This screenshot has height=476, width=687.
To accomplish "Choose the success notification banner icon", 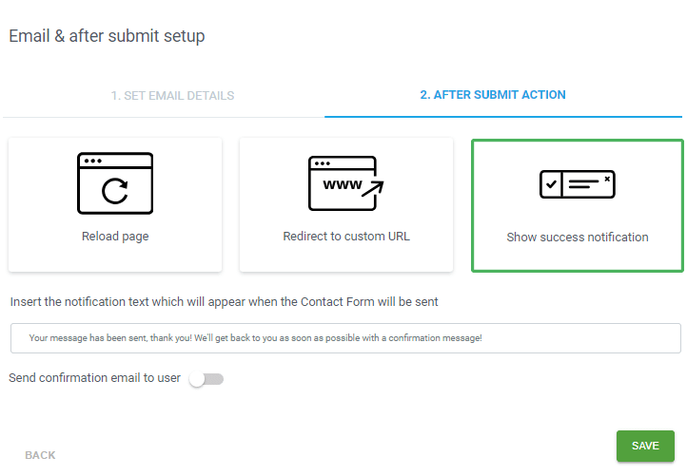I will click(578, 184).
